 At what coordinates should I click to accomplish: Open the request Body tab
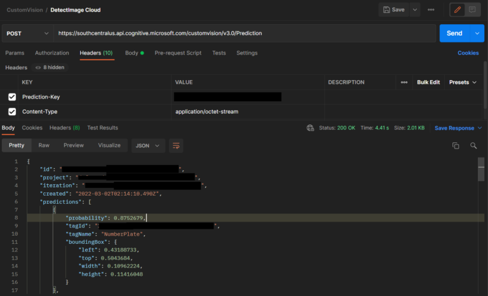[x=134, y=53]
